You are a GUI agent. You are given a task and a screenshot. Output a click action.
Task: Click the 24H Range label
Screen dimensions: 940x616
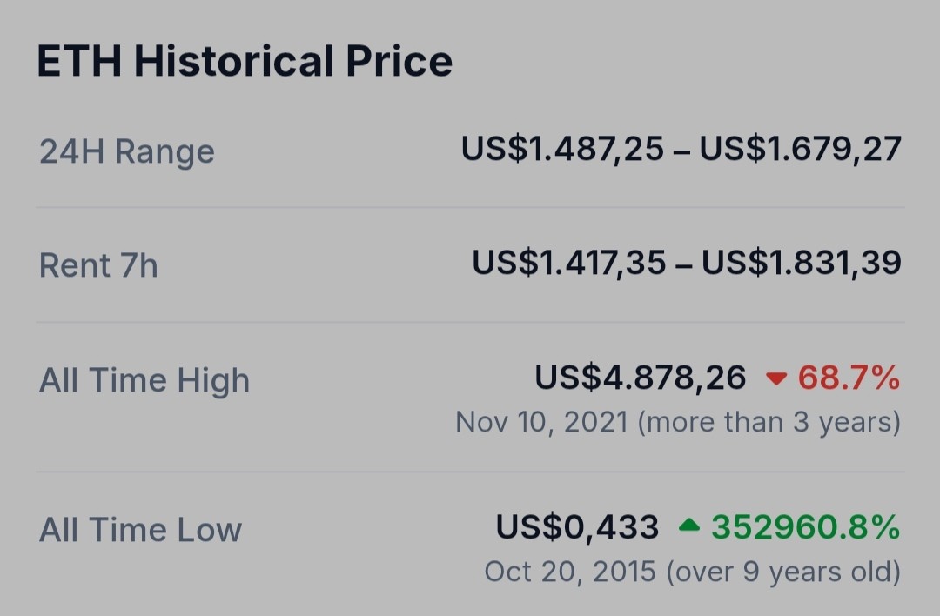coord(126,151)
